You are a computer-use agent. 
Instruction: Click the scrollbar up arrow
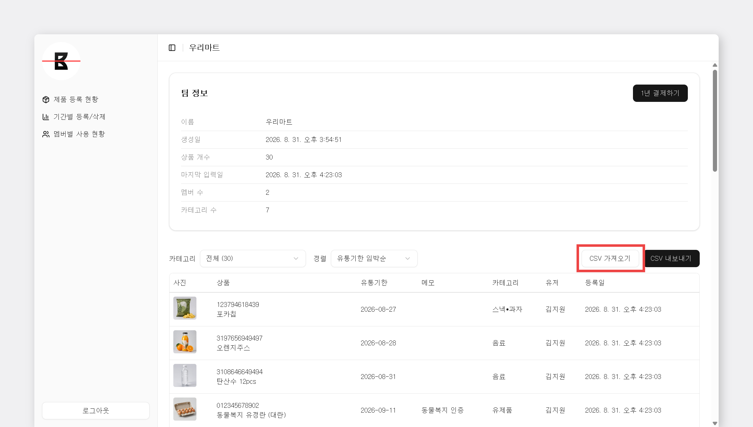[x=715, y=65]
